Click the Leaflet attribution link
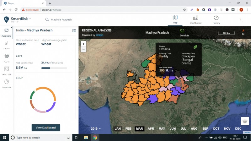Viewport: 251px width, 141px height. point(247,133)
